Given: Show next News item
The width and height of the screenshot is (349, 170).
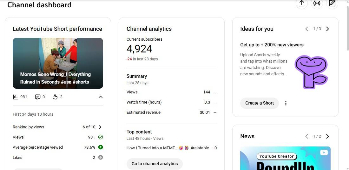Looking at the screenshot, I should point(328,136).
